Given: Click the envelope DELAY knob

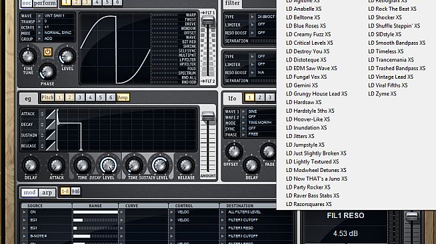Looking at the screenshot, I should coord(31,165).
